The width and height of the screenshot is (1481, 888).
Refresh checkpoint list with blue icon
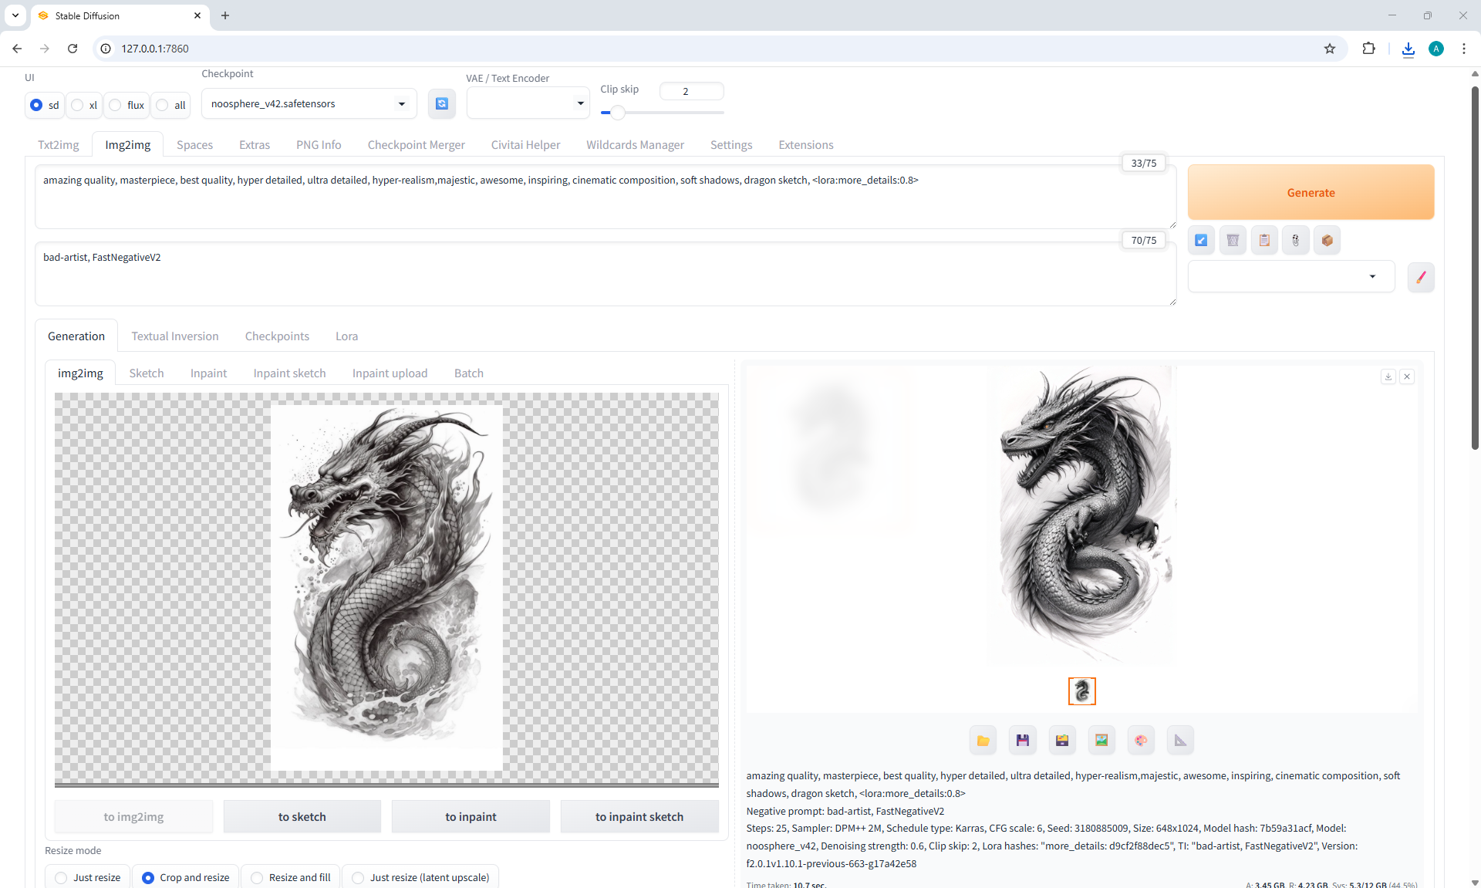click(442, 104)
